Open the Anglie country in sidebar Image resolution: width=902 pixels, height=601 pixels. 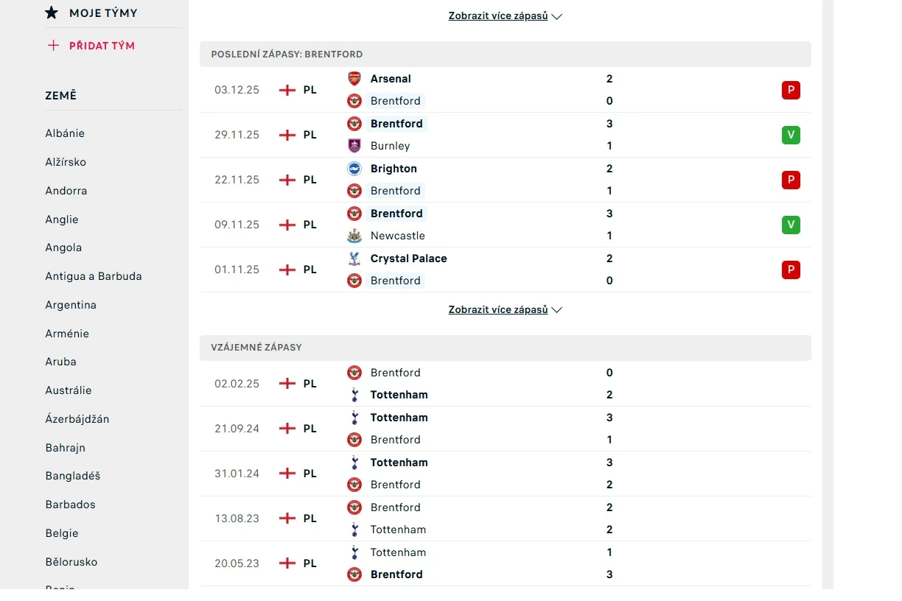coord(62,219)
